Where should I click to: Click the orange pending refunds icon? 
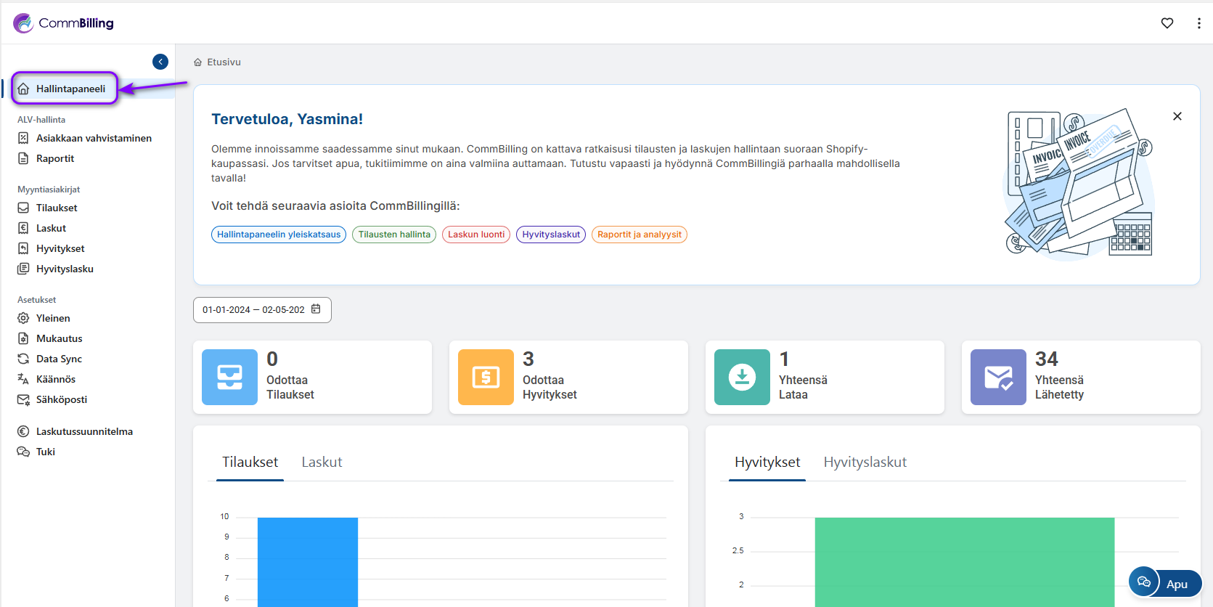486,377
